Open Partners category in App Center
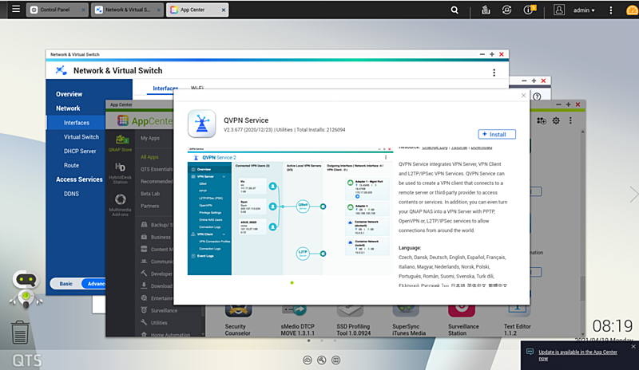This screenshot has height=370, width=639. click(149, 206)
